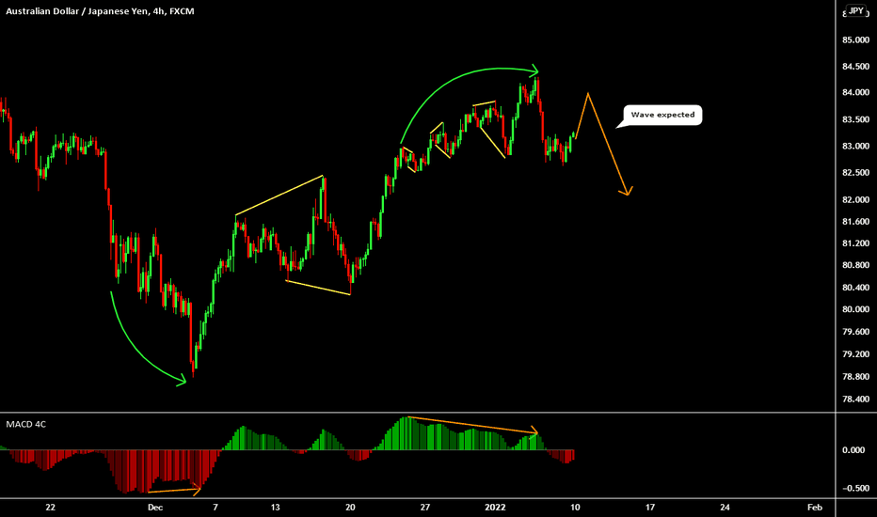
Task: Click the Feb label on time axis
Action: (x=815, y=508)
